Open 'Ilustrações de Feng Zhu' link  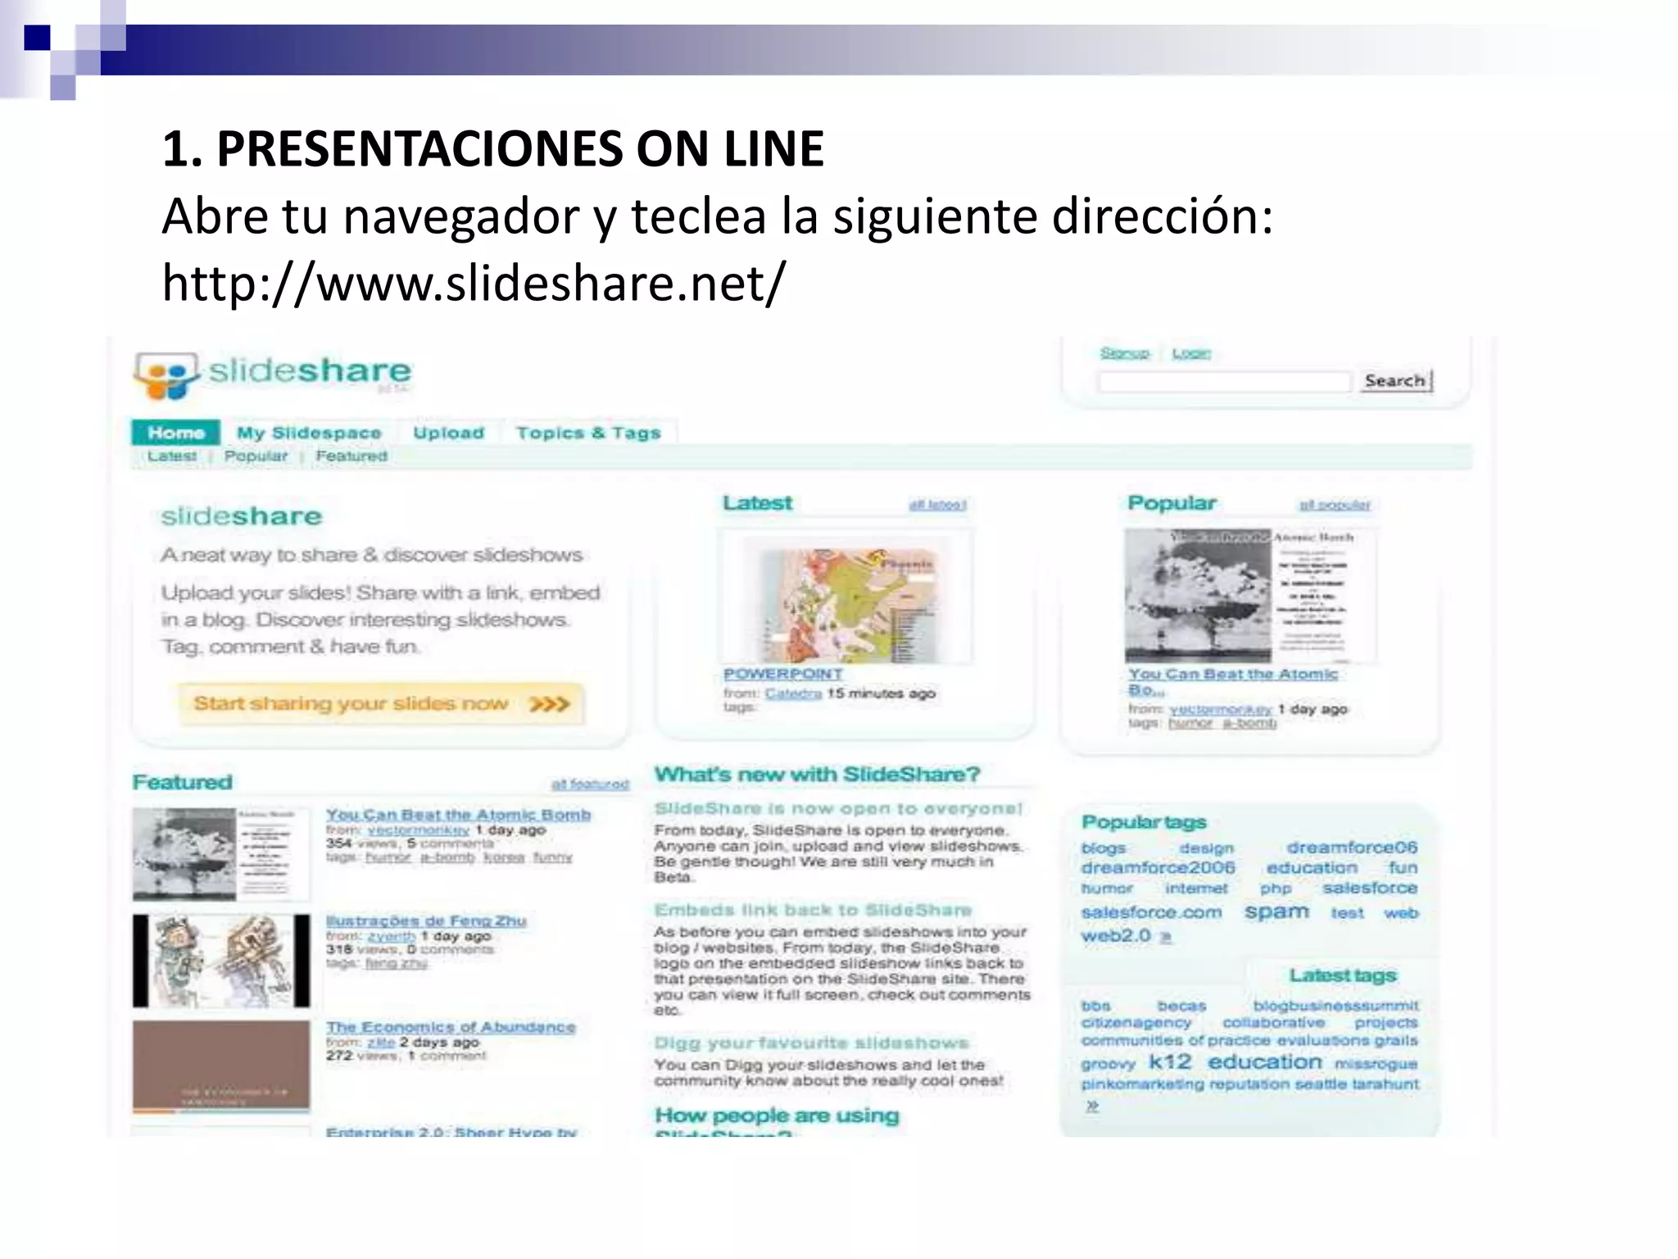[x=426, y=920]
